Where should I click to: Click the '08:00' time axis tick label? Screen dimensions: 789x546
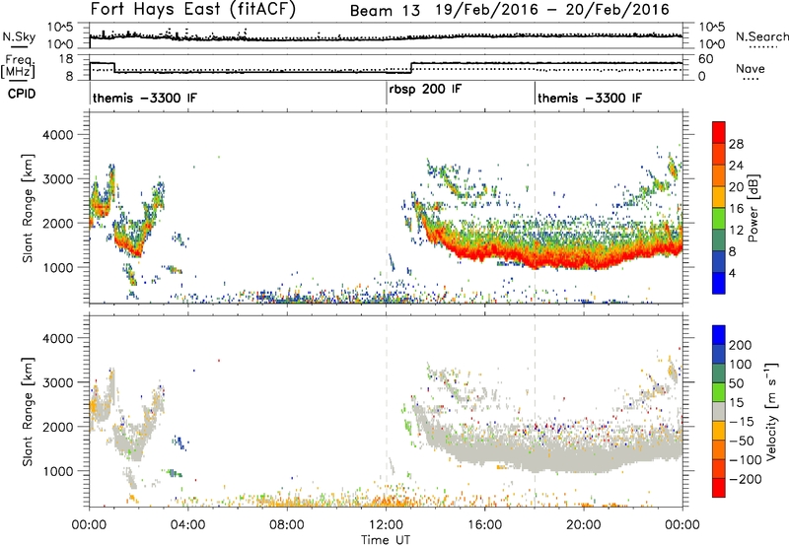coord(287,525)
